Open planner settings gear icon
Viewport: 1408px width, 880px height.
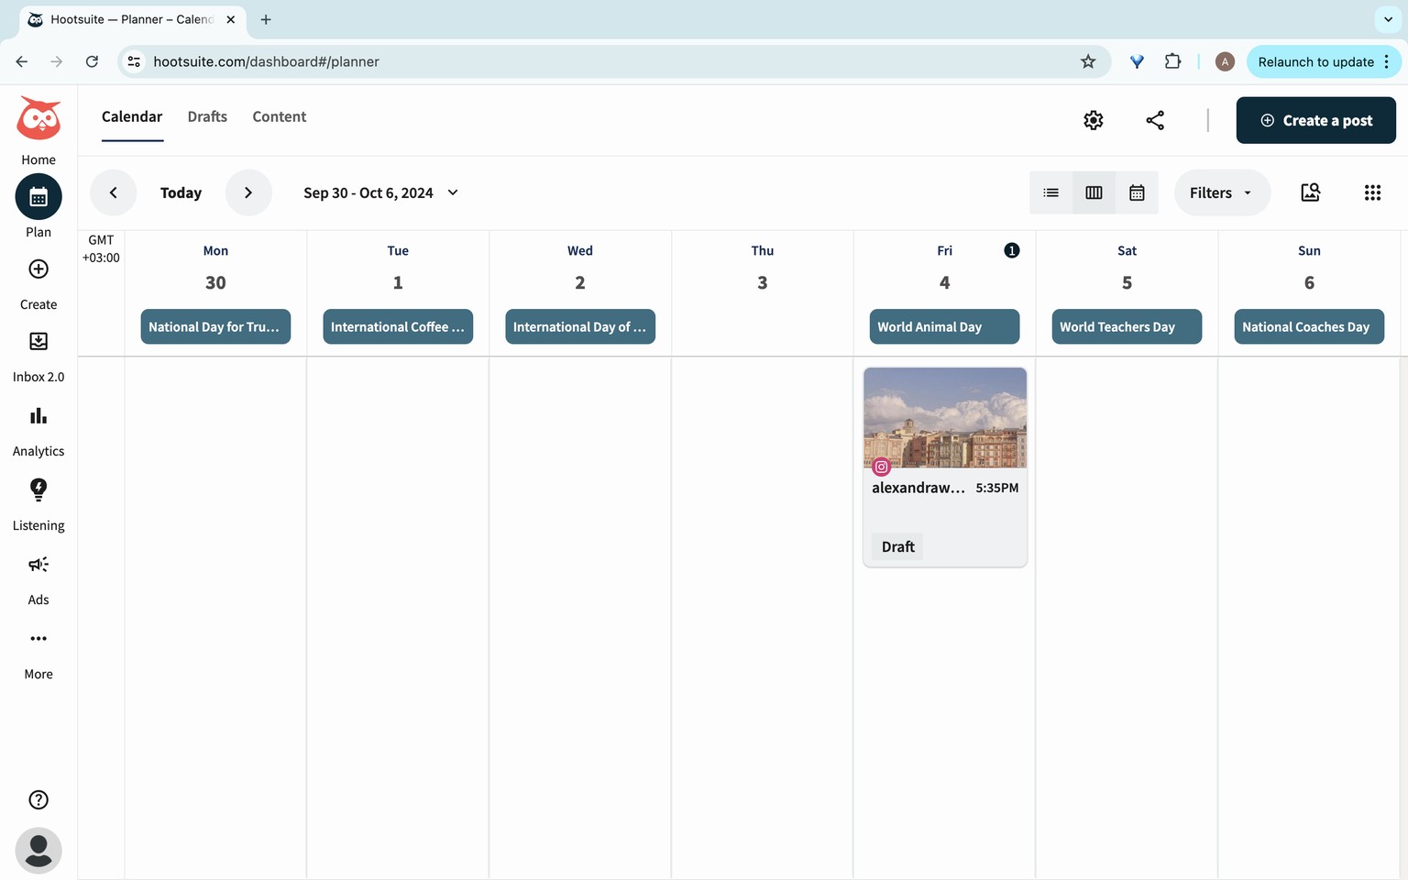pos(1093,120)
